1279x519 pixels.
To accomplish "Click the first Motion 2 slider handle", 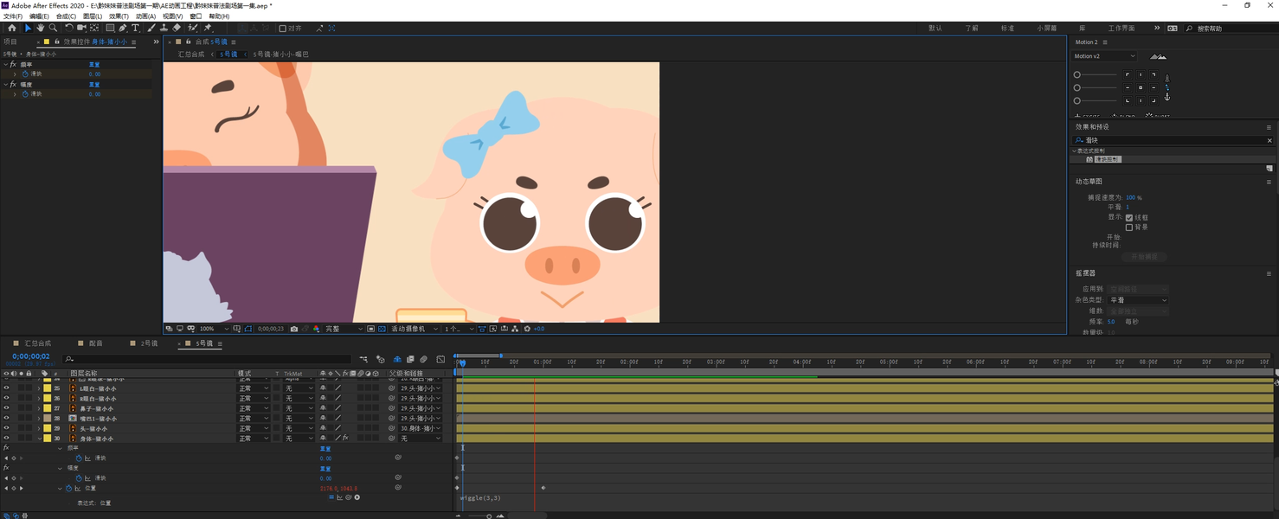I will pyautogui.click(x=1077, y=74).
